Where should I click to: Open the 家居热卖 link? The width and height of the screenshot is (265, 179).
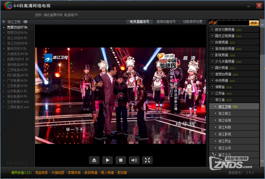pos(74,173)
